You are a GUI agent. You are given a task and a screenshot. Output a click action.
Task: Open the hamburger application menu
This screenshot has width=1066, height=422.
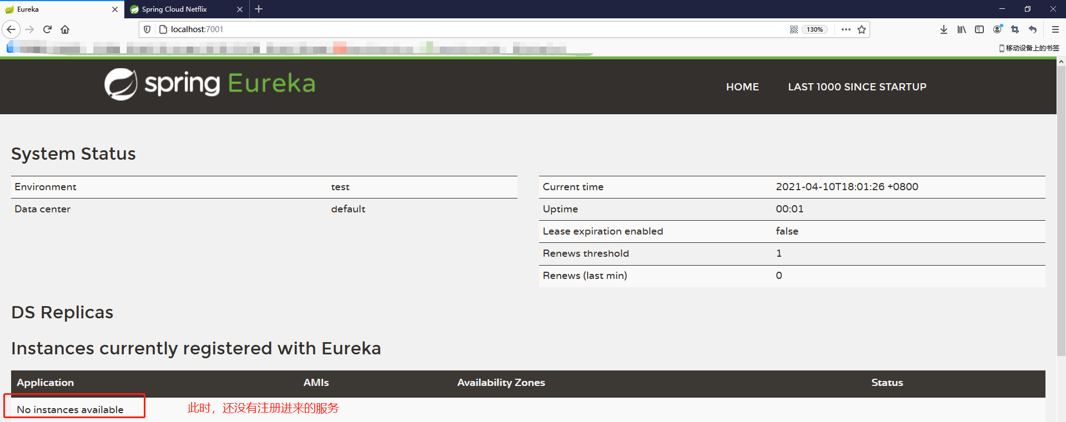(1055, 29)
